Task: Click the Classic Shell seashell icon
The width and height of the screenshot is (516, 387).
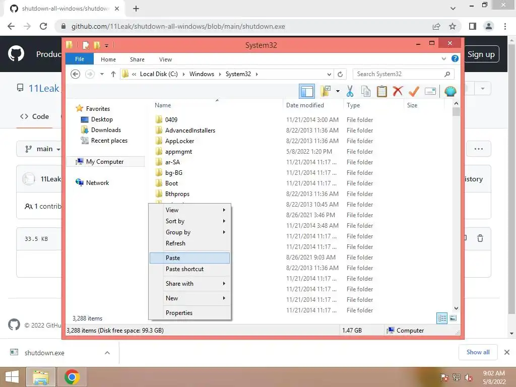Action: (450, 91)
